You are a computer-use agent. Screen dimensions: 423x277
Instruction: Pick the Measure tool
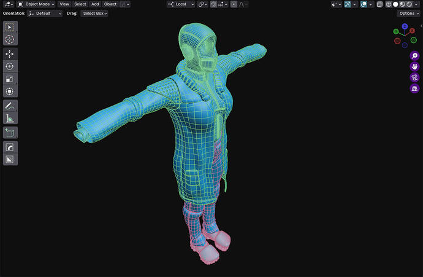10,118
